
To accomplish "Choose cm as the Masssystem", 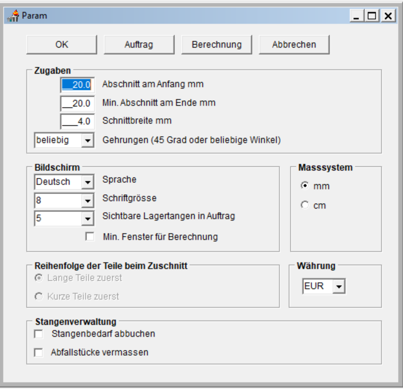I will pyautogui.click(x=305, y=205).
